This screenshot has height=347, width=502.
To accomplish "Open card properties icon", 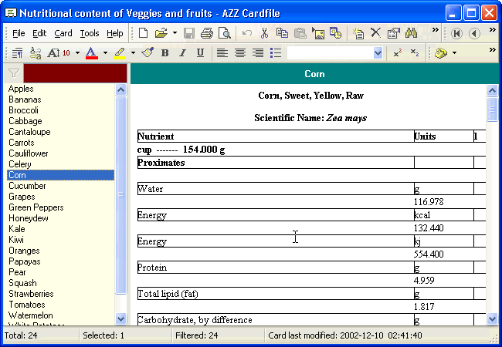I will click(x=393, y=33).
